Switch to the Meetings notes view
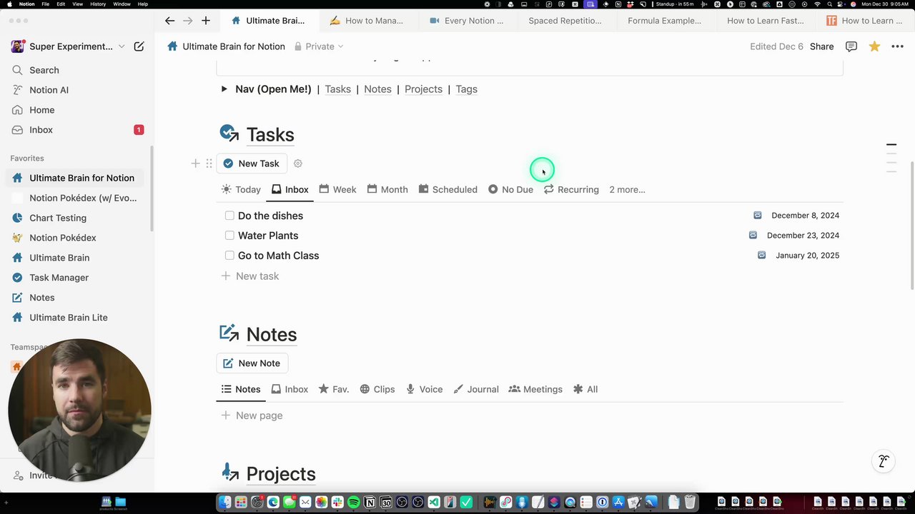Screen dimensions: 915x514 [x=535, y=389]
